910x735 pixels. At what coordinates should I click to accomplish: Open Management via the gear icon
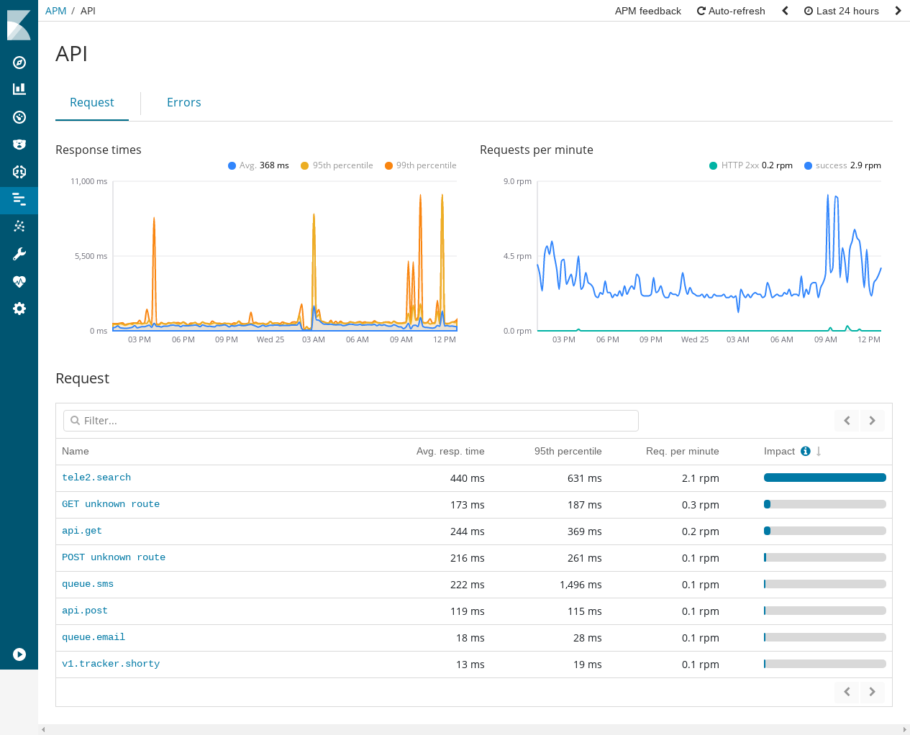click(19, 309)
